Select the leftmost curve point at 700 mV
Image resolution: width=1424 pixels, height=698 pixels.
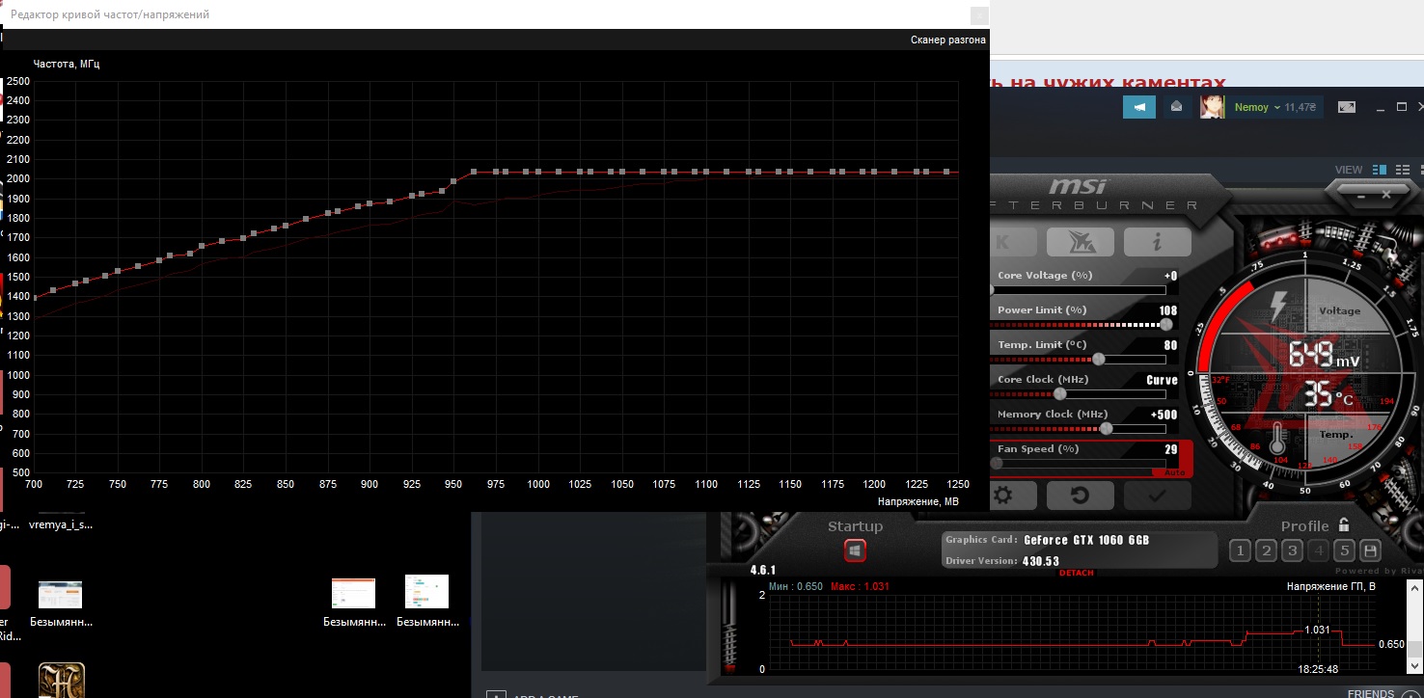tap(34, 298)
